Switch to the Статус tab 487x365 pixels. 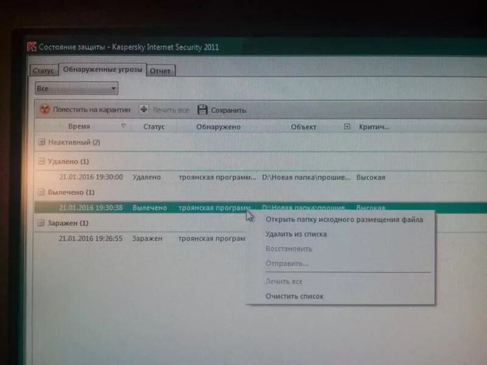pos(43,71)
